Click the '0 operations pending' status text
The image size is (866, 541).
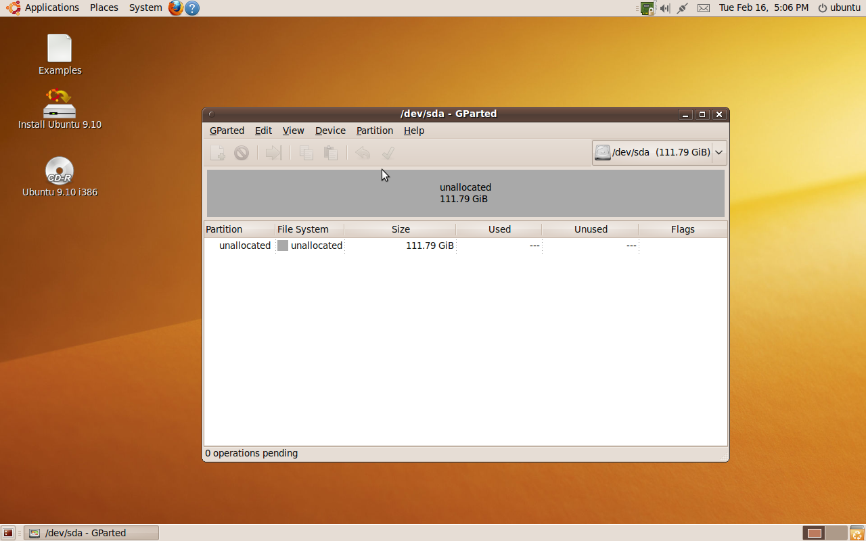coord(252,453)
